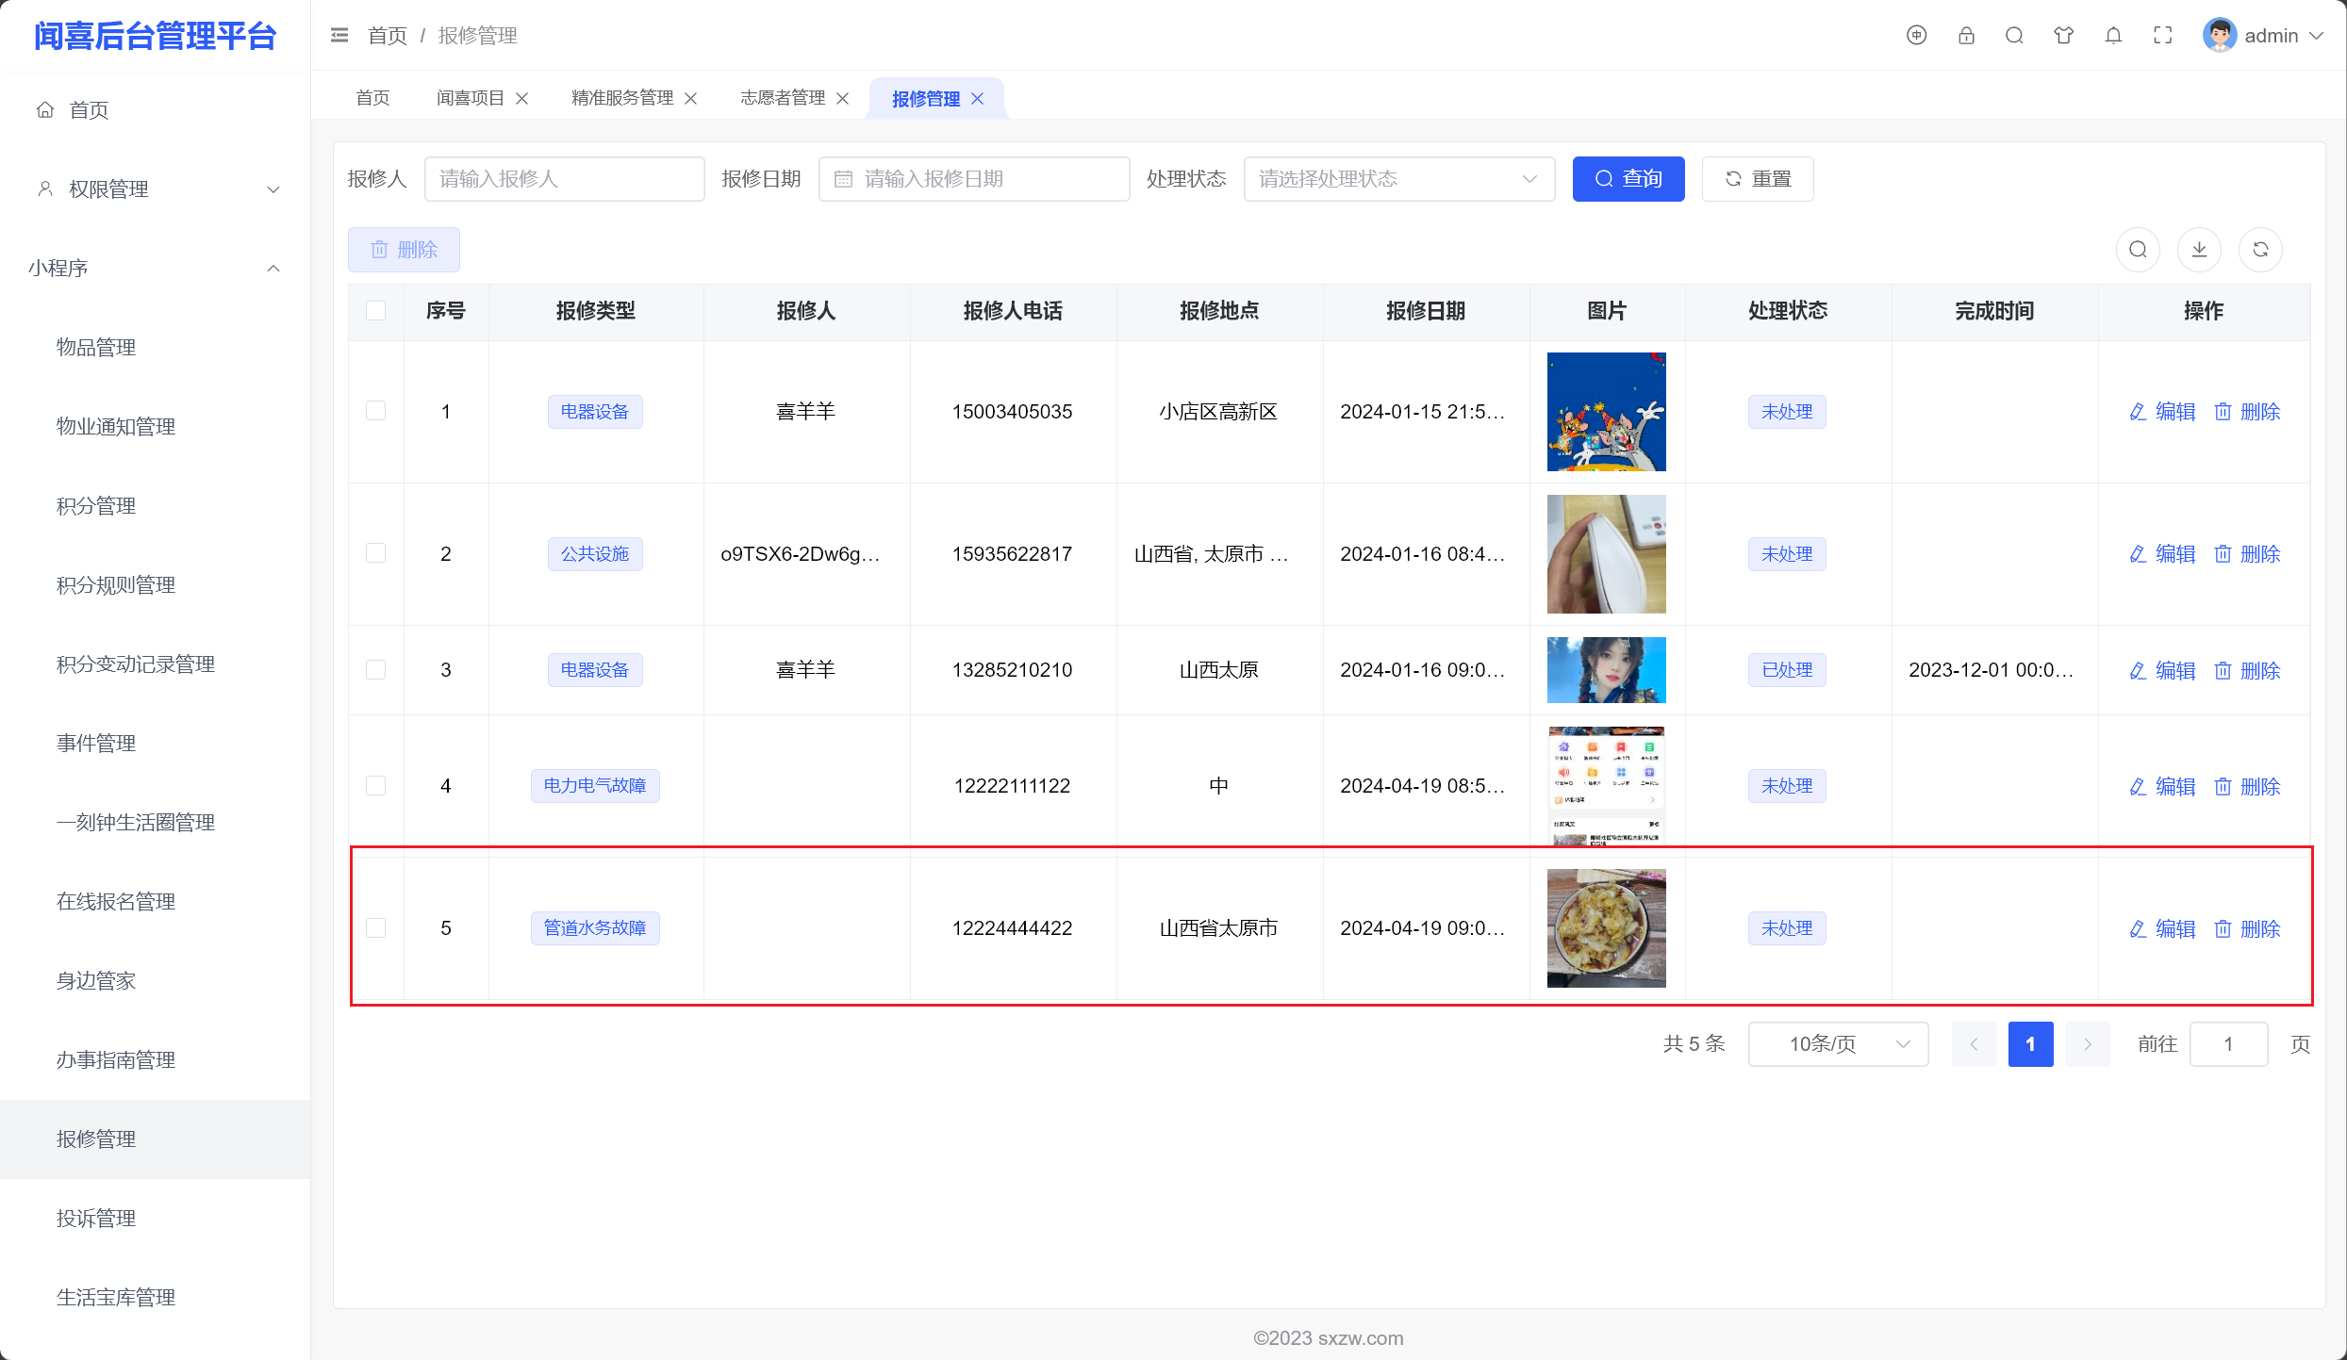Screen dimensions: 2347x1360
Task: Open the 处理状态 select dropdown
Action: click(1399, 179)
